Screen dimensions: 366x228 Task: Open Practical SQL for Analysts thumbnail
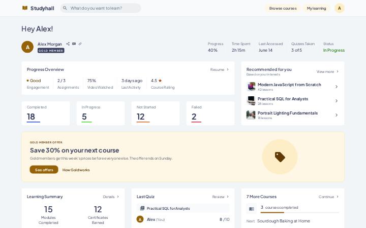(251, 101)
